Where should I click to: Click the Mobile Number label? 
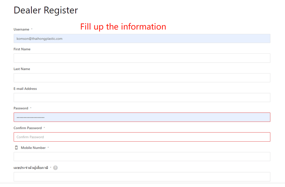[x=33, y=148]
